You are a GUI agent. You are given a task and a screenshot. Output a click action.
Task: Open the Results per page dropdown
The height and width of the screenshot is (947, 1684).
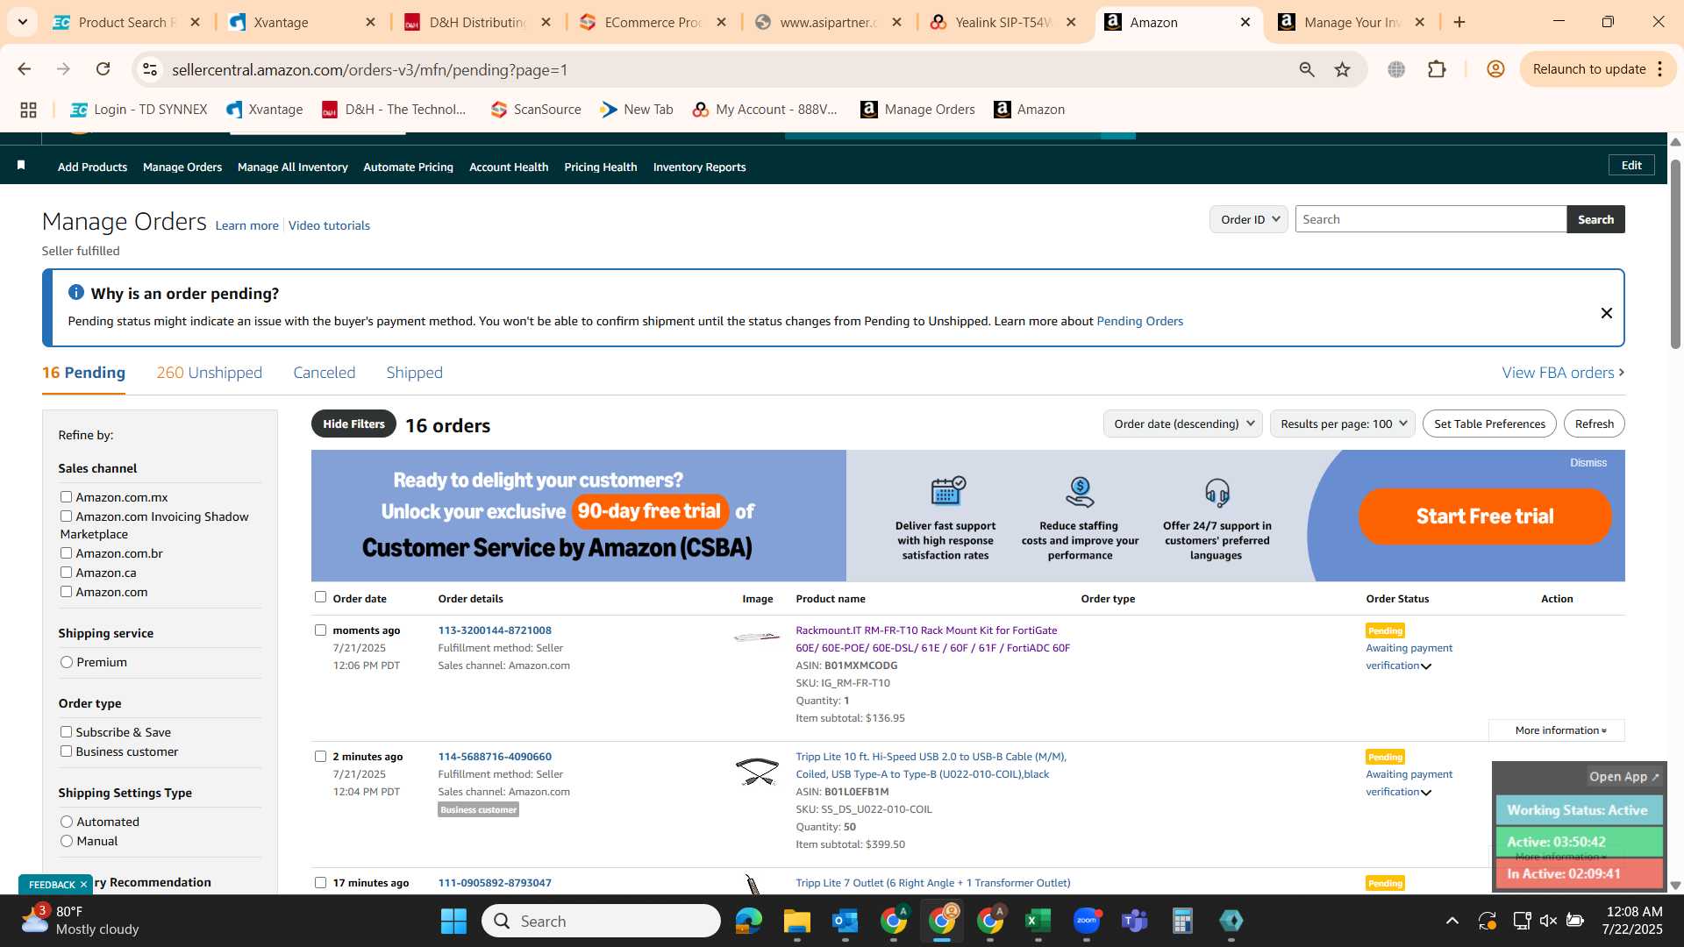(1342, 424)
